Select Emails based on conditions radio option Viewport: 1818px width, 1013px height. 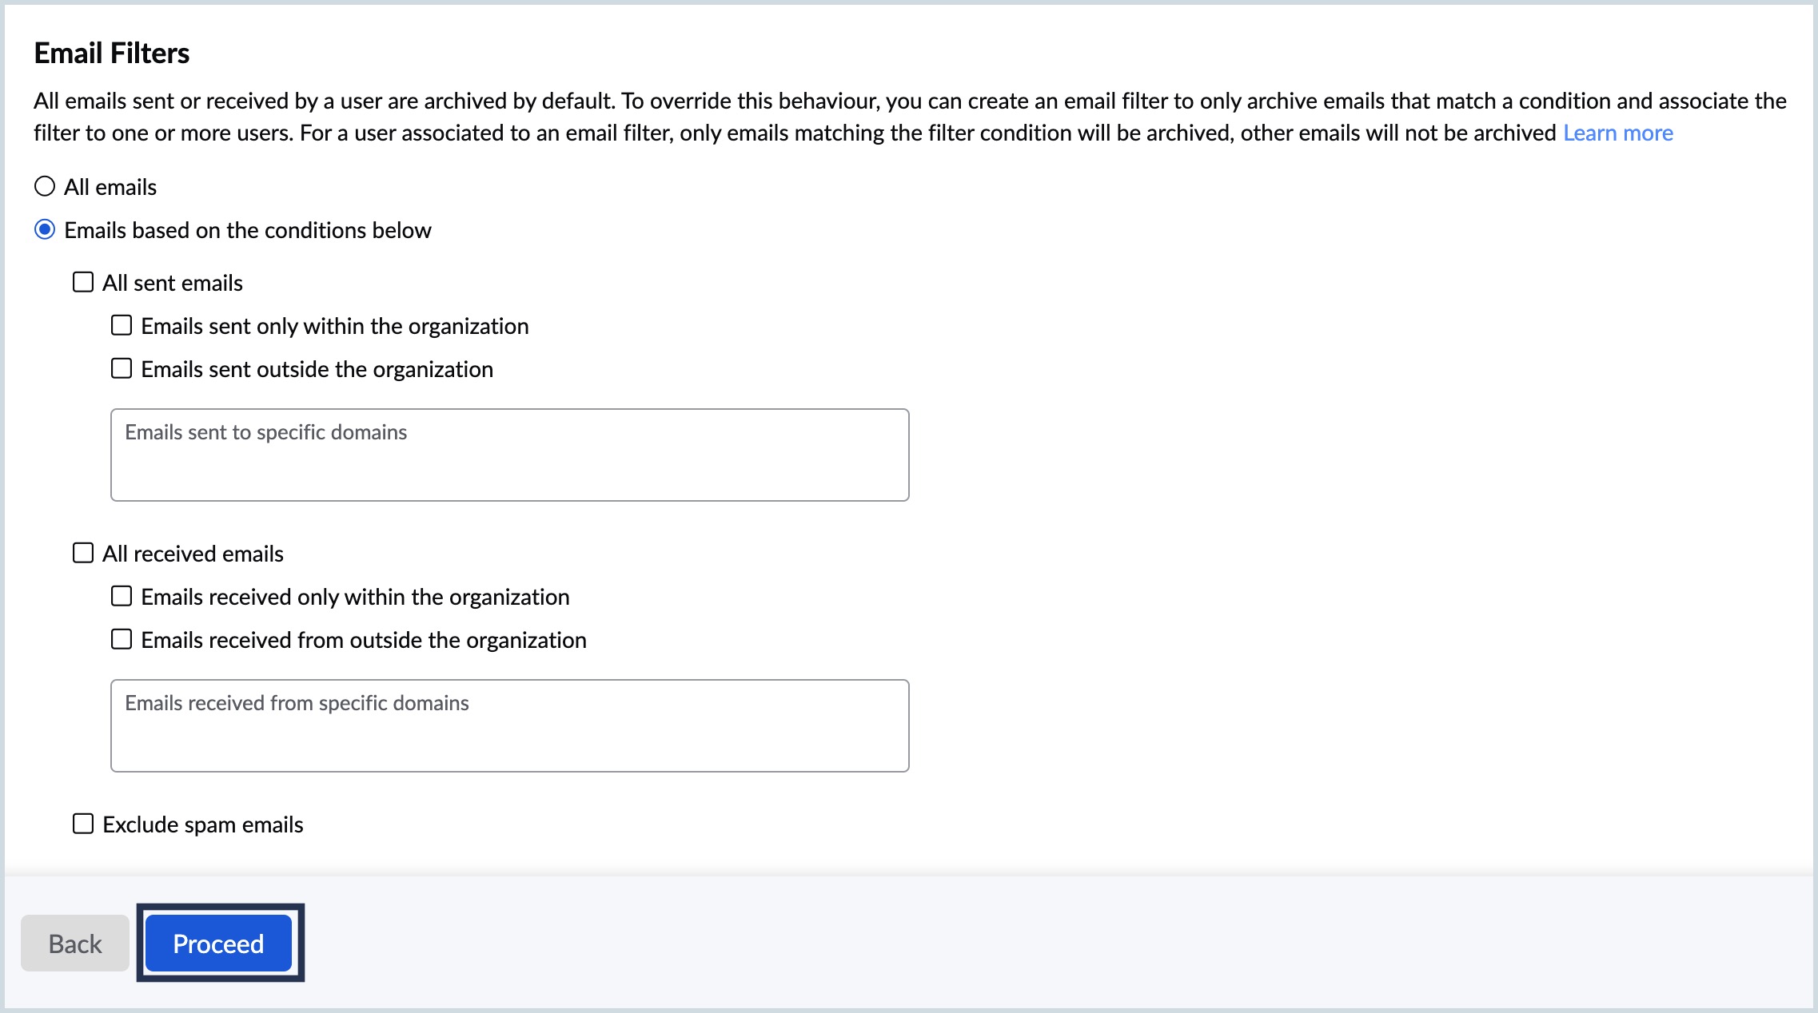tap(45, 230)
